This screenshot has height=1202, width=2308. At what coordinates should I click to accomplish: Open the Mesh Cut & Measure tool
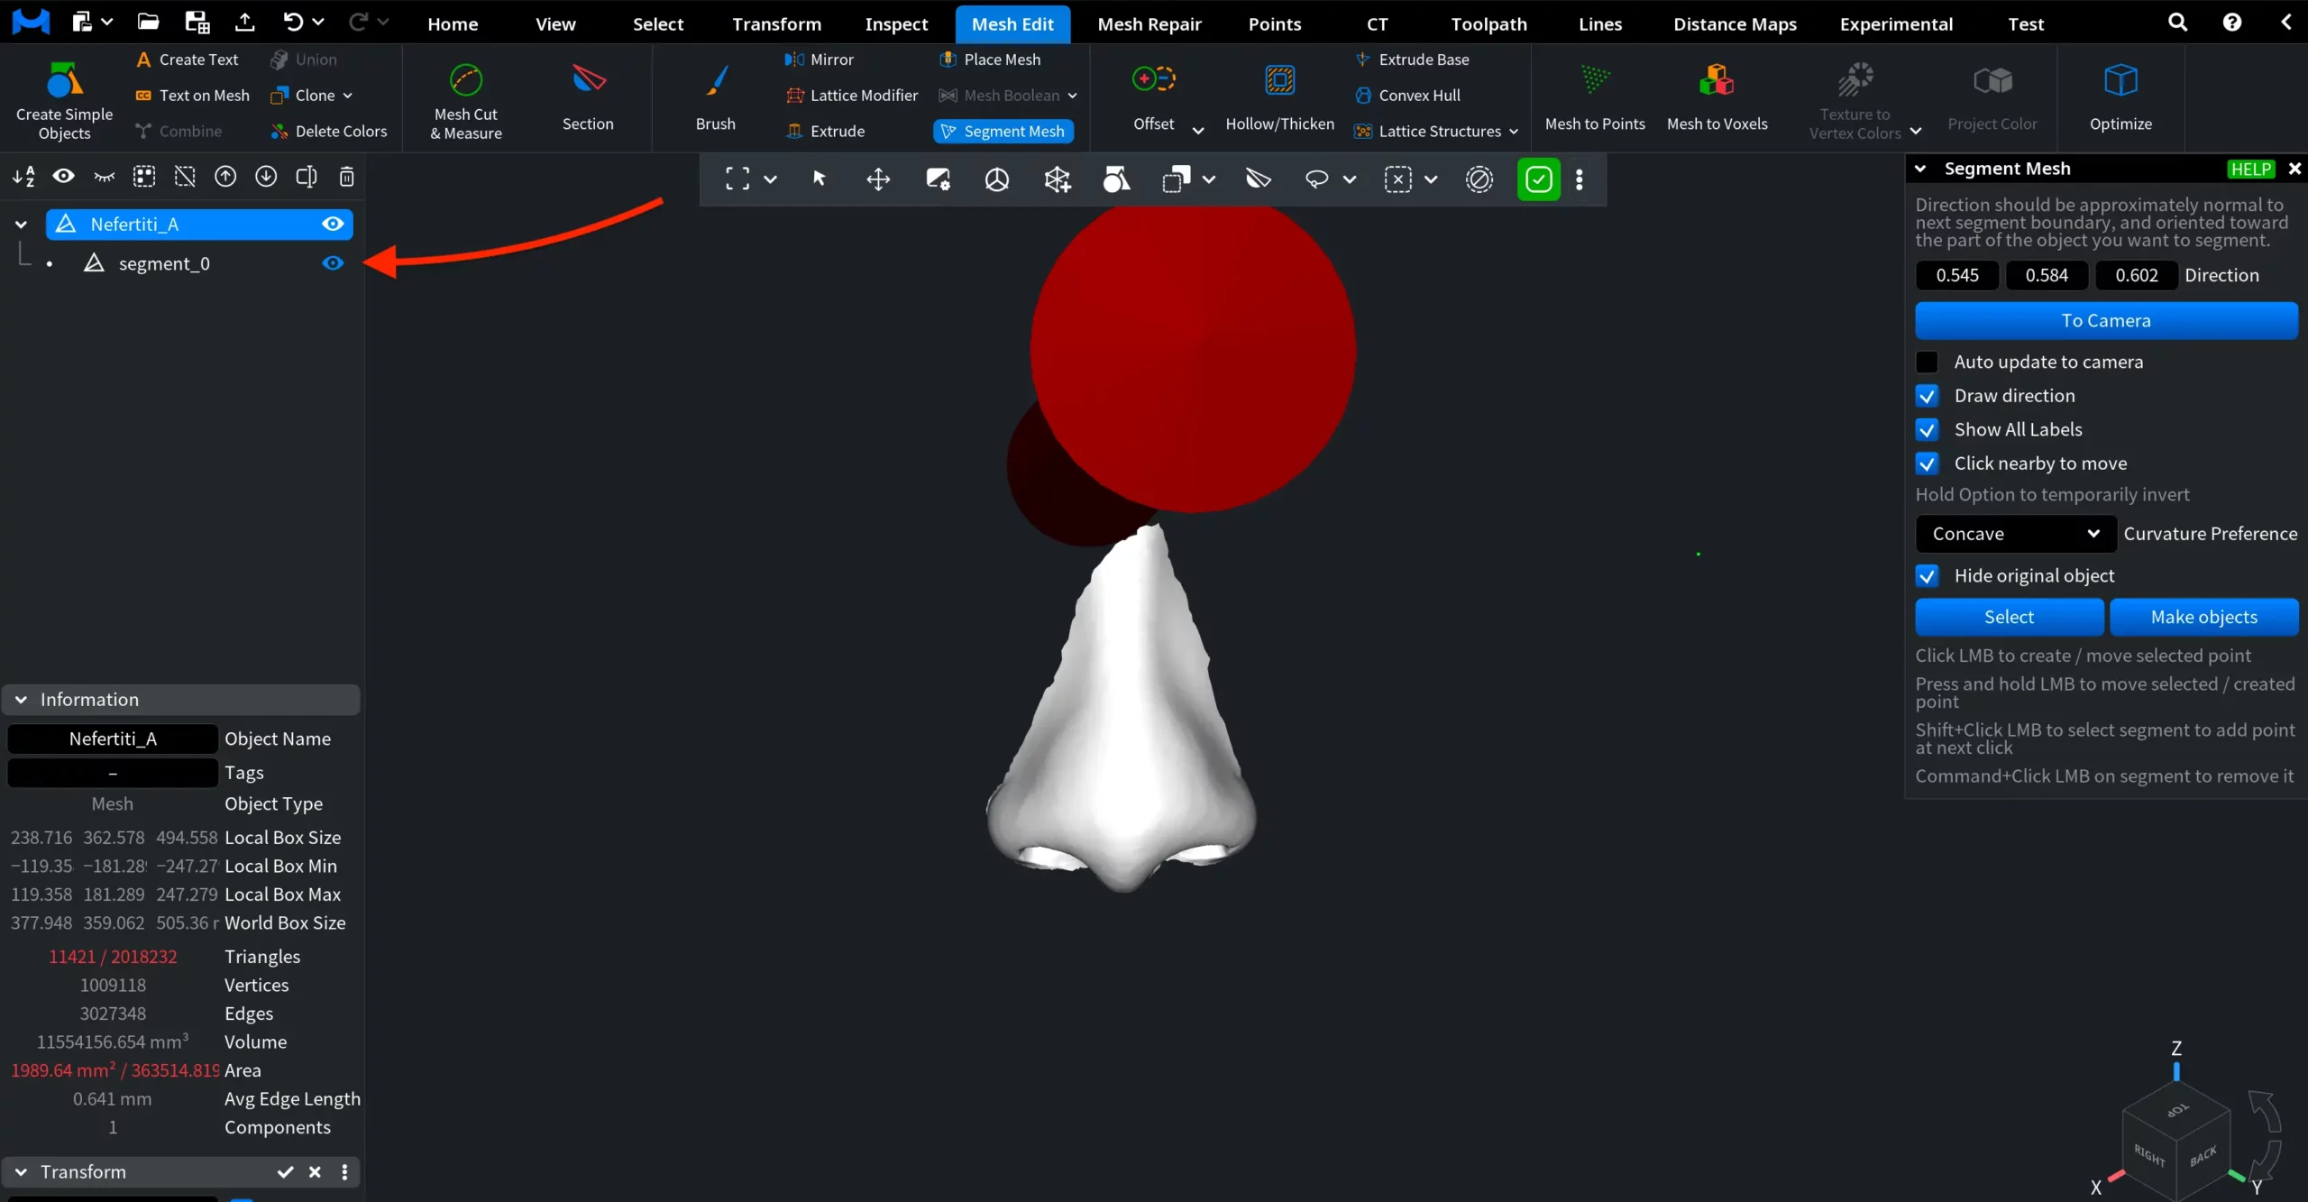[x=464, y=99]
